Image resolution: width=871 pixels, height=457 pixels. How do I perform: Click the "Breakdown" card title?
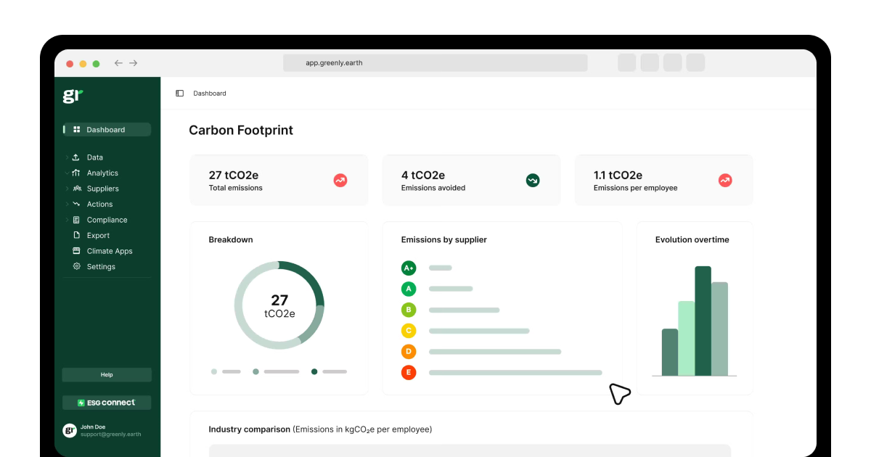pos(231,239)
